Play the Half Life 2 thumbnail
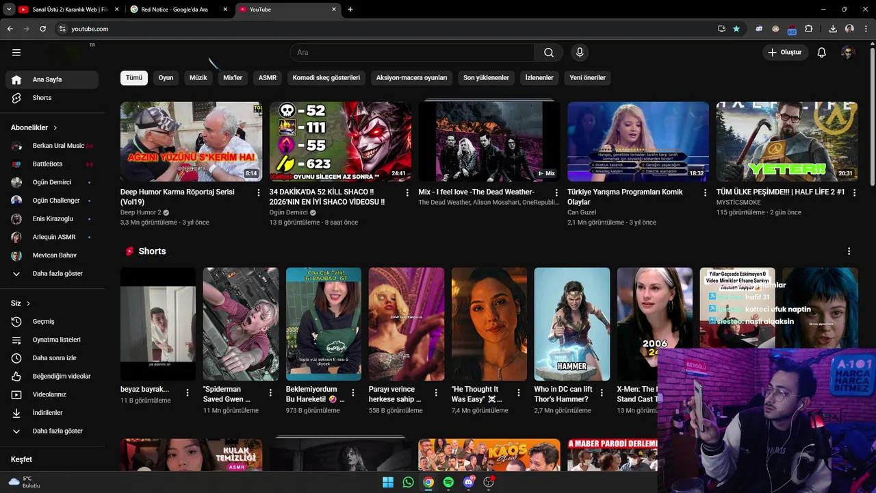Screen dimensions: 876x493 tap(787, 142)
